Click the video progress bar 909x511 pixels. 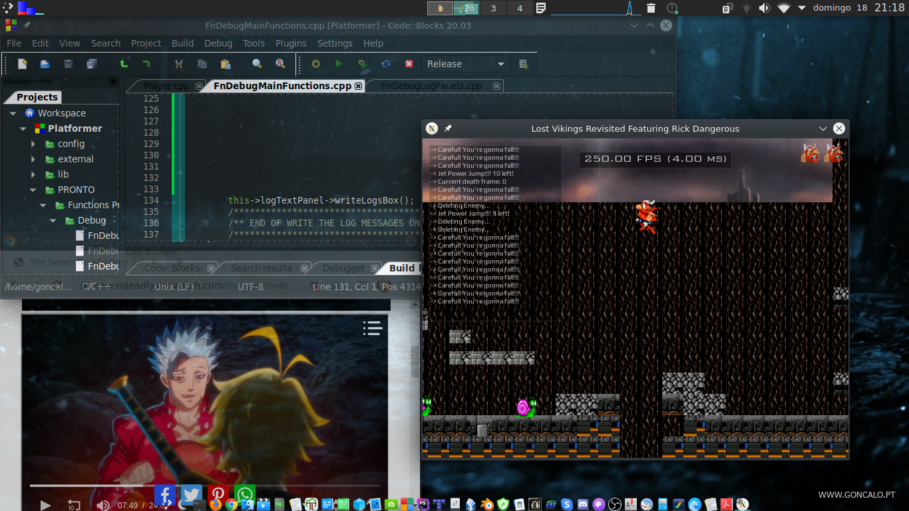click(x=204, y=486)
